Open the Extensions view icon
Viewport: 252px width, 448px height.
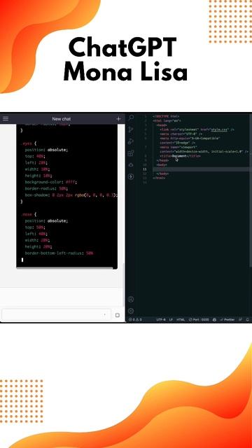(x=131, y=153)
